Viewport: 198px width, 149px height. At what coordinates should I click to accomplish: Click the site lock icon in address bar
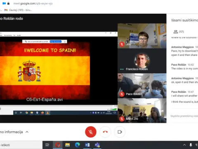tap(8, 3)
